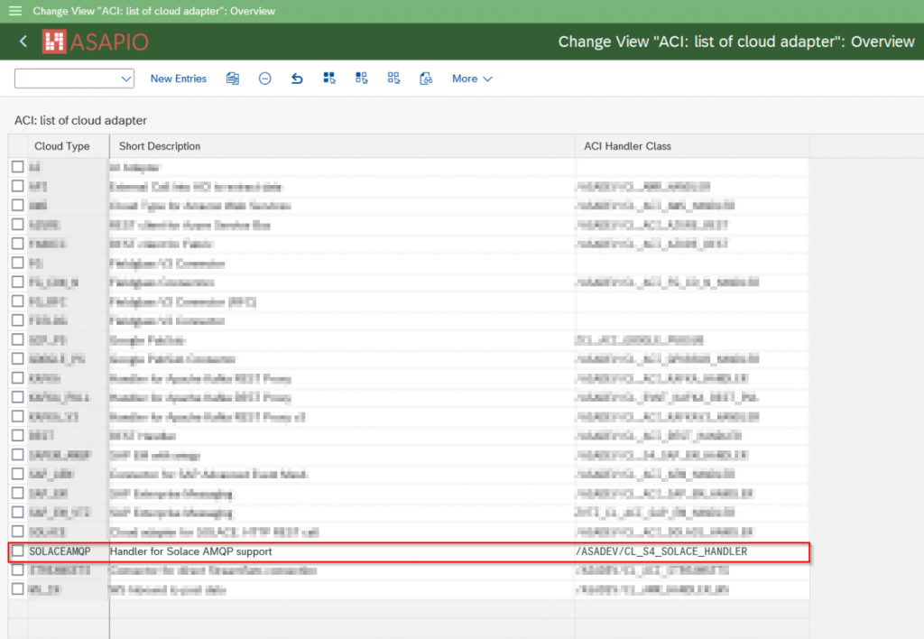The image size is (924, 639).
Task: Click the Delete (minus circle) icon
Action: pos(264,79)
